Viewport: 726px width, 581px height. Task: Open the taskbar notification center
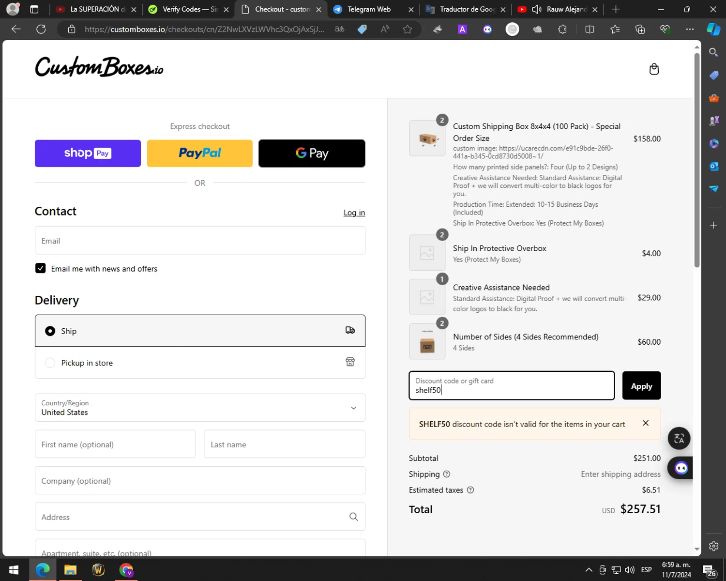(x=709, y=570)
